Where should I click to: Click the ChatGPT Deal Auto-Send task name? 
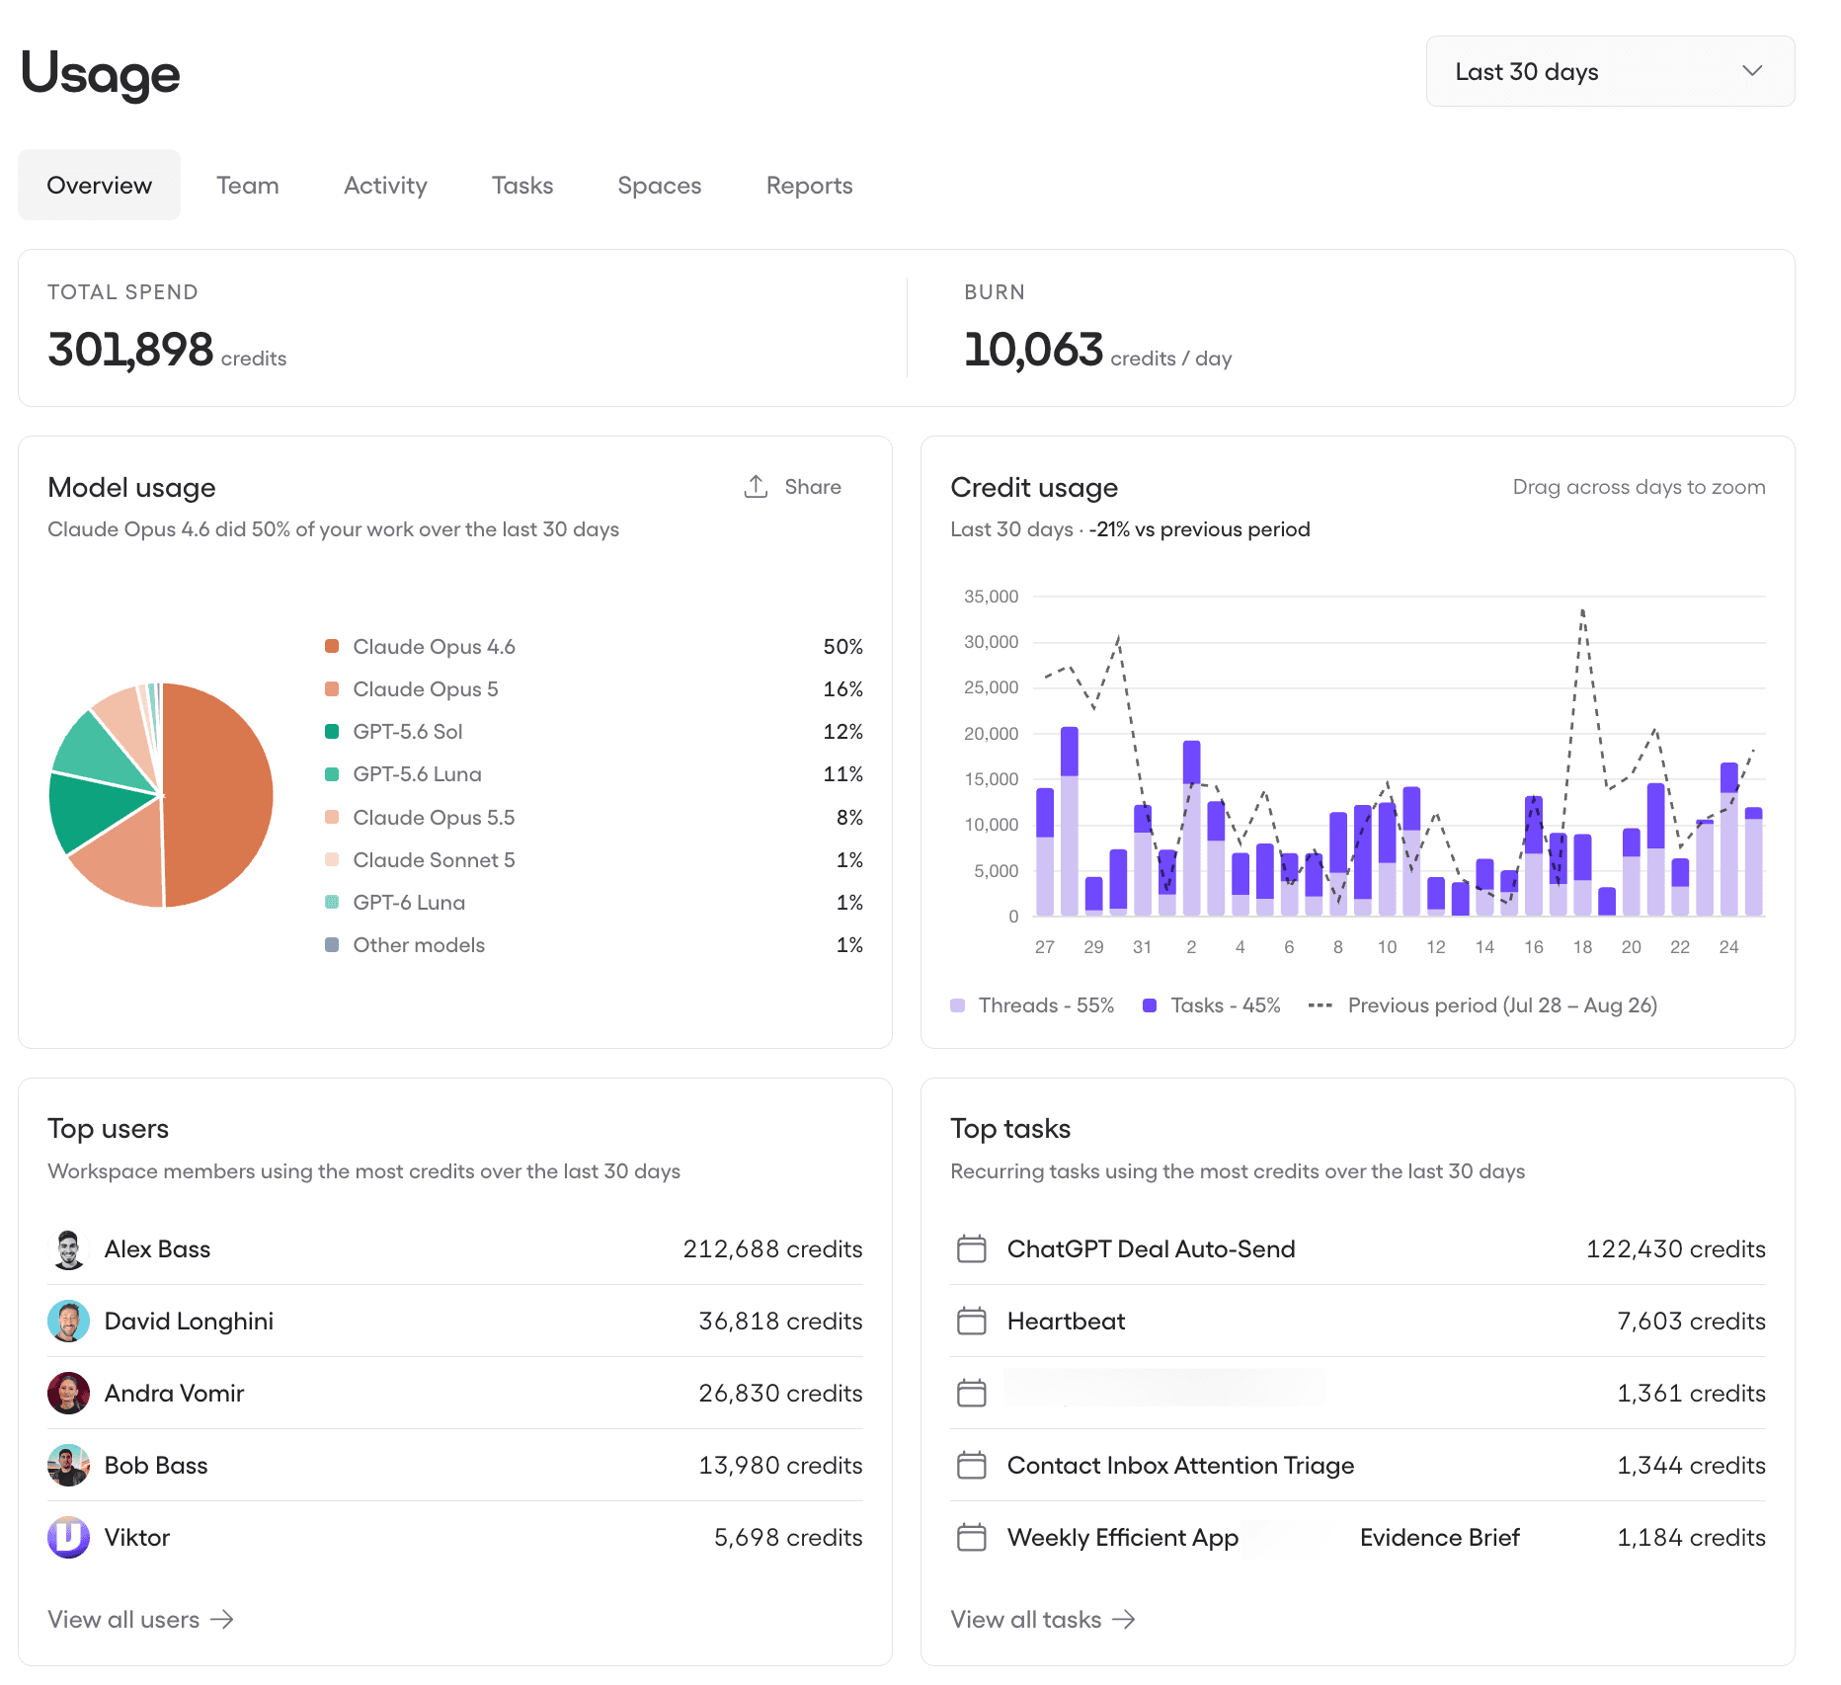point(1151,1249)
